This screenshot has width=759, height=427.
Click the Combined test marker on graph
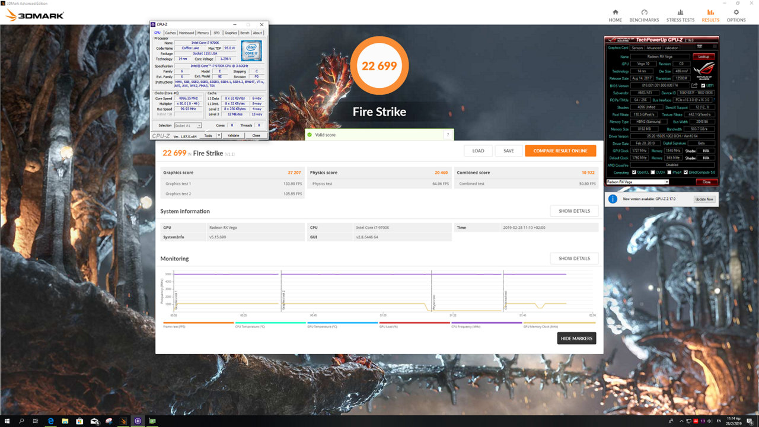(x=506, y=300)
